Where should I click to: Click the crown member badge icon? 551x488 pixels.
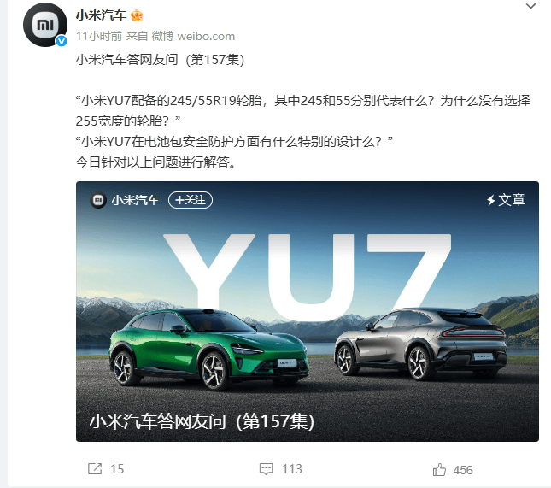pos(137,15)
